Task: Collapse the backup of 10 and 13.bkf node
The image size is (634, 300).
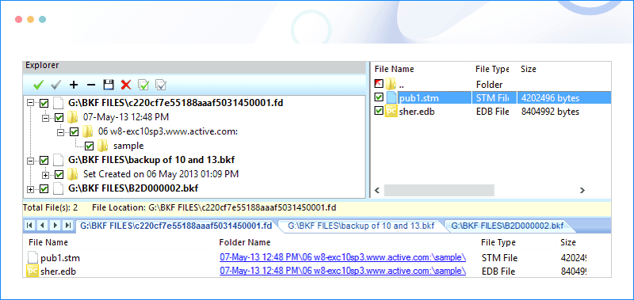Action: pos(30,161)
